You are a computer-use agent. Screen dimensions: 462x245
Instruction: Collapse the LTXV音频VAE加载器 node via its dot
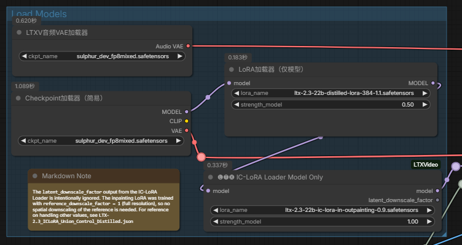(x=19, y=32)
